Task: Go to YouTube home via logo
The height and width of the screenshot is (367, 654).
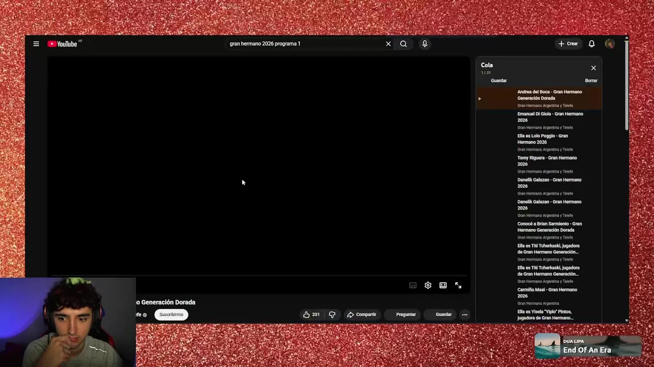Action: 63,44
